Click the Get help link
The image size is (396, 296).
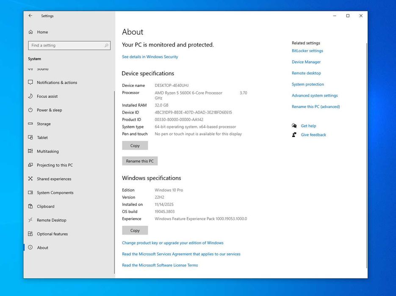tap(308, 126)
